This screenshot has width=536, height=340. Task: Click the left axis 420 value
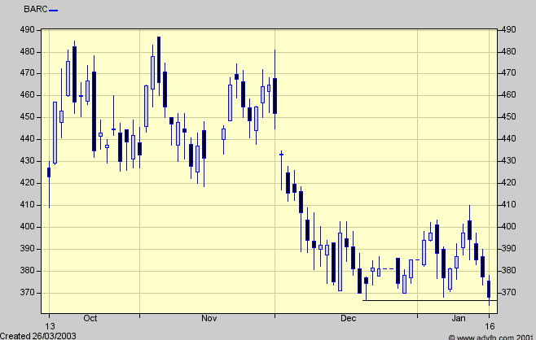click(x=28, y=183)
